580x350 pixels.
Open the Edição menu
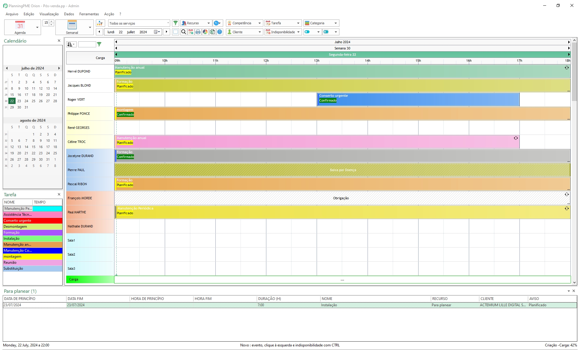pyautogui.click(x=29, y=14)
